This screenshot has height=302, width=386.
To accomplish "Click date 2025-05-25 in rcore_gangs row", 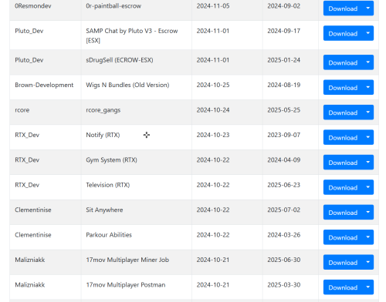I will (284, 110).
